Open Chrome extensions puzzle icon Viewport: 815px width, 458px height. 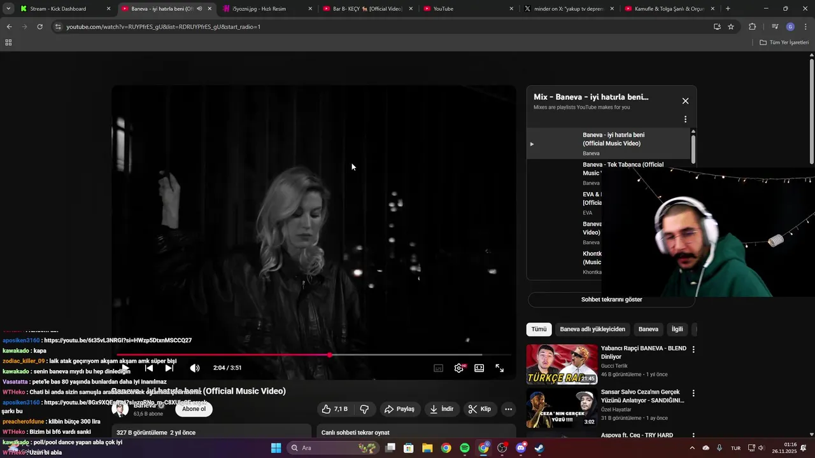(752, 27)
